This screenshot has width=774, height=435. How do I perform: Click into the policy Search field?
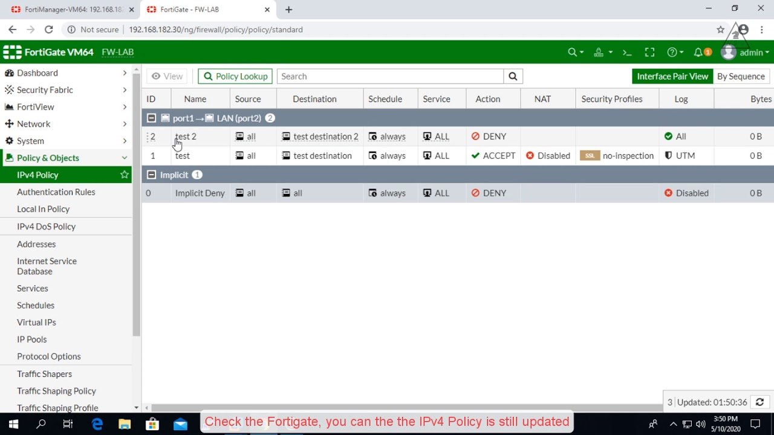[390, 76]
